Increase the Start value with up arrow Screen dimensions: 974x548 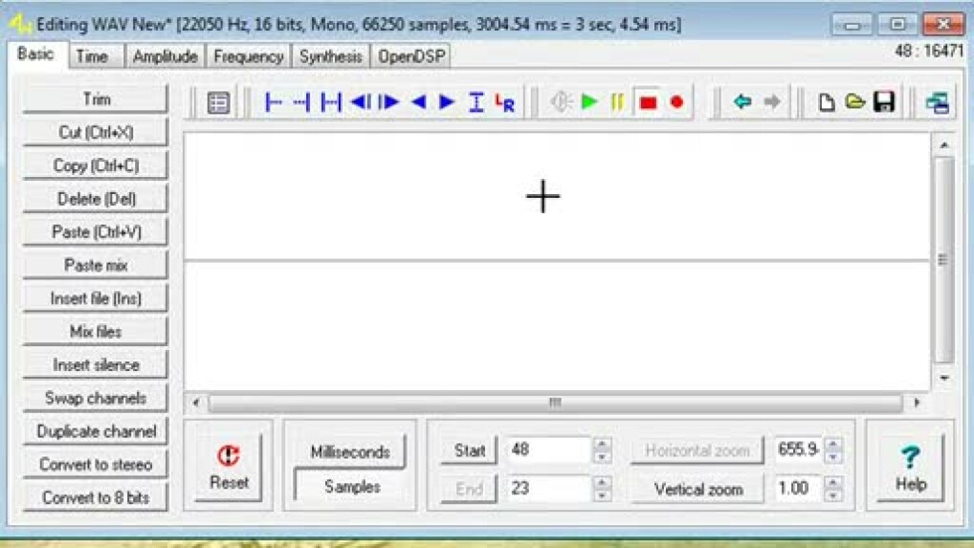[602, 444]
